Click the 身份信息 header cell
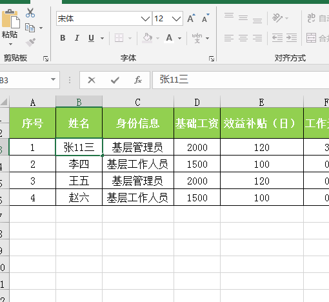 pyautogui.click(x=138, y=123)
